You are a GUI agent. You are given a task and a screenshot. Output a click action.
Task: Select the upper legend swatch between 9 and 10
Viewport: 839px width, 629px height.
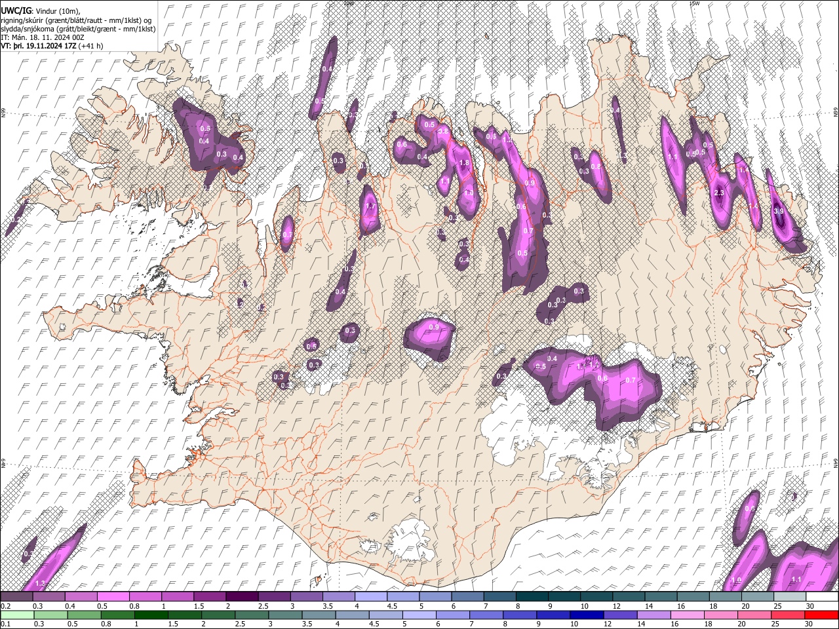563,597
